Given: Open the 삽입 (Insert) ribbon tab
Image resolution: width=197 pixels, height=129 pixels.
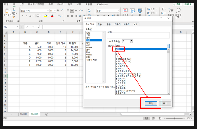Looking at the screenshot, I should click(x=21, y=4).
